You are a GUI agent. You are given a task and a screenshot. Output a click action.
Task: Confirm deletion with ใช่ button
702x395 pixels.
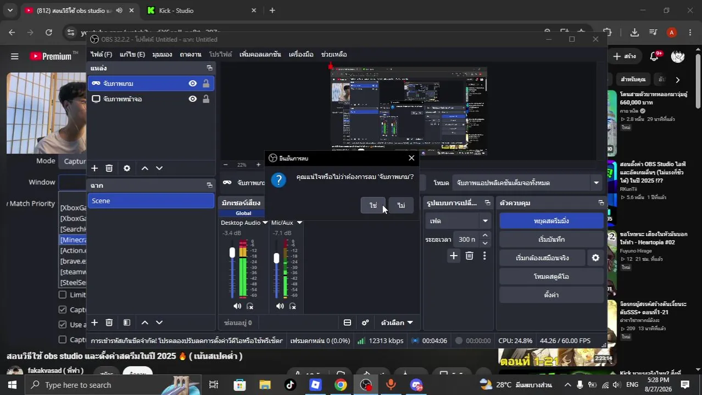[x=374, y=205]
